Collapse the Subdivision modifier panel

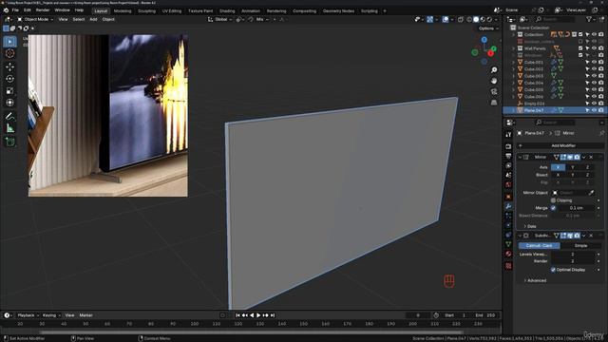520,236
